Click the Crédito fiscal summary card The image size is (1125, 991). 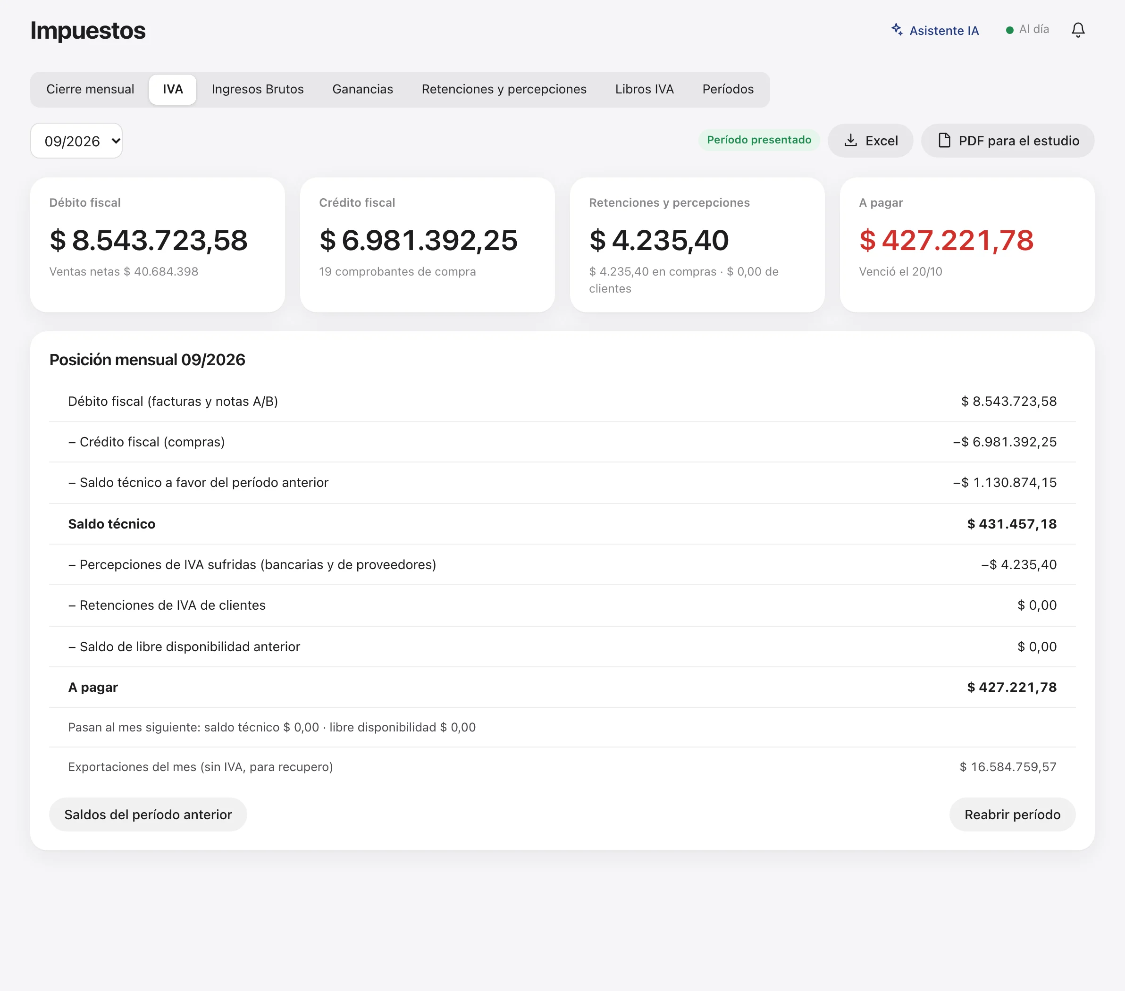(x=427, y=245)
